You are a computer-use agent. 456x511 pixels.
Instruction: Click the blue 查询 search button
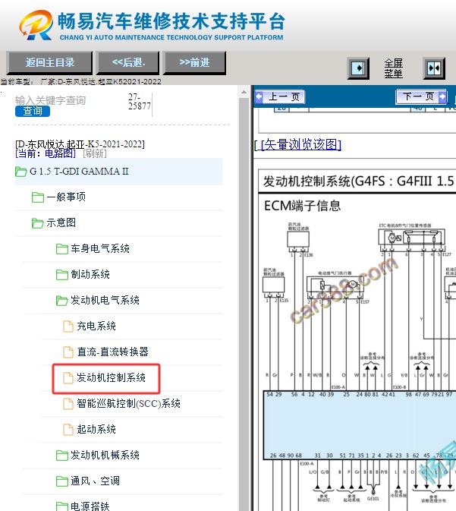coord(33,111)
